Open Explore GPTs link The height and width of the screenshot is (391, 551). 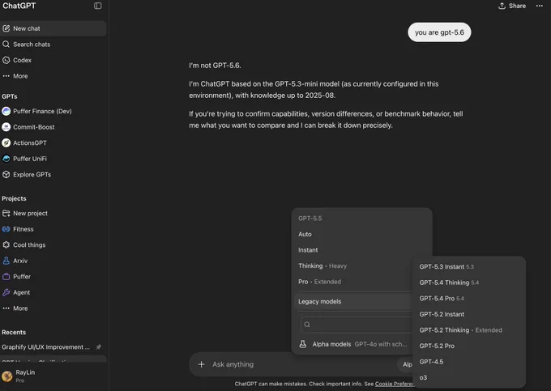point(53,174)
